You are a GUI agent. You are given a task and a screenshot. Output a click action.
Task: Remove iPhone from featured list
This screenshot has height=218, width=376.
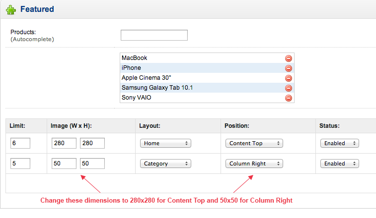click(x=288, y=68)
